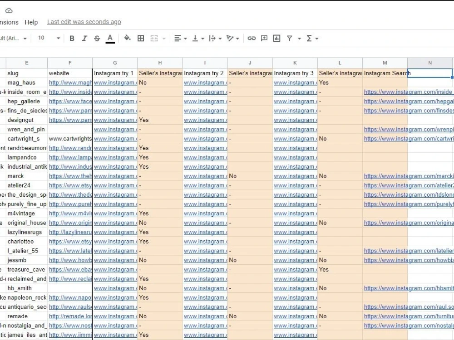Toggle italic formatting
The image size is (454, 340).
(x=84, y=39)
